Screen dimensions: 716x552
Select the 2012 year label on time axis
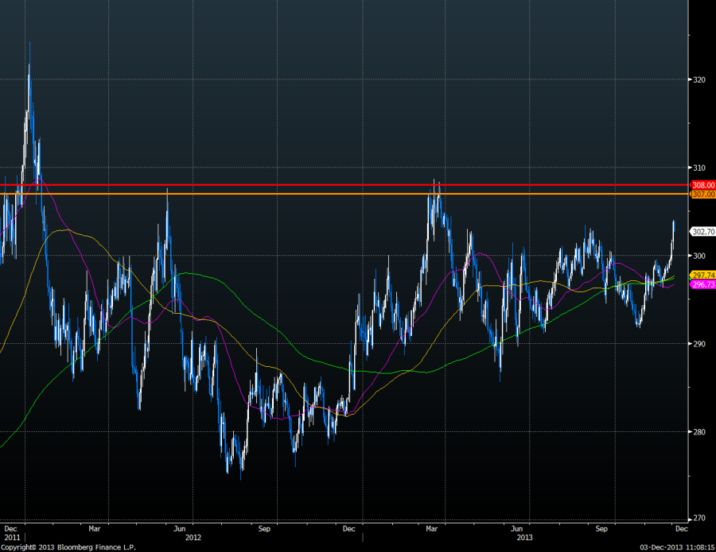[193, 537]
